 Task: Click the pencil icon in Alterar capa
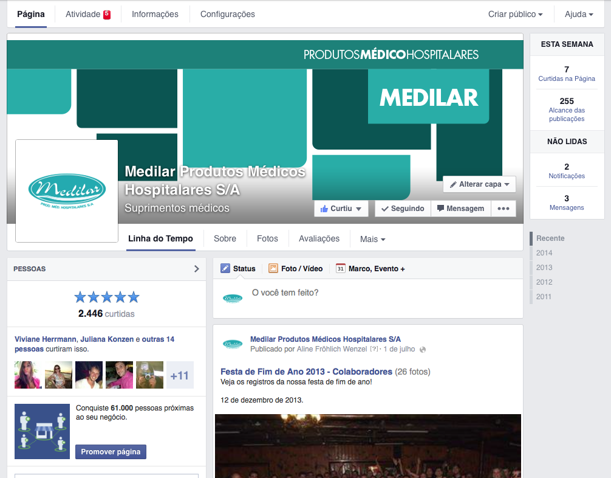point(453,184)
